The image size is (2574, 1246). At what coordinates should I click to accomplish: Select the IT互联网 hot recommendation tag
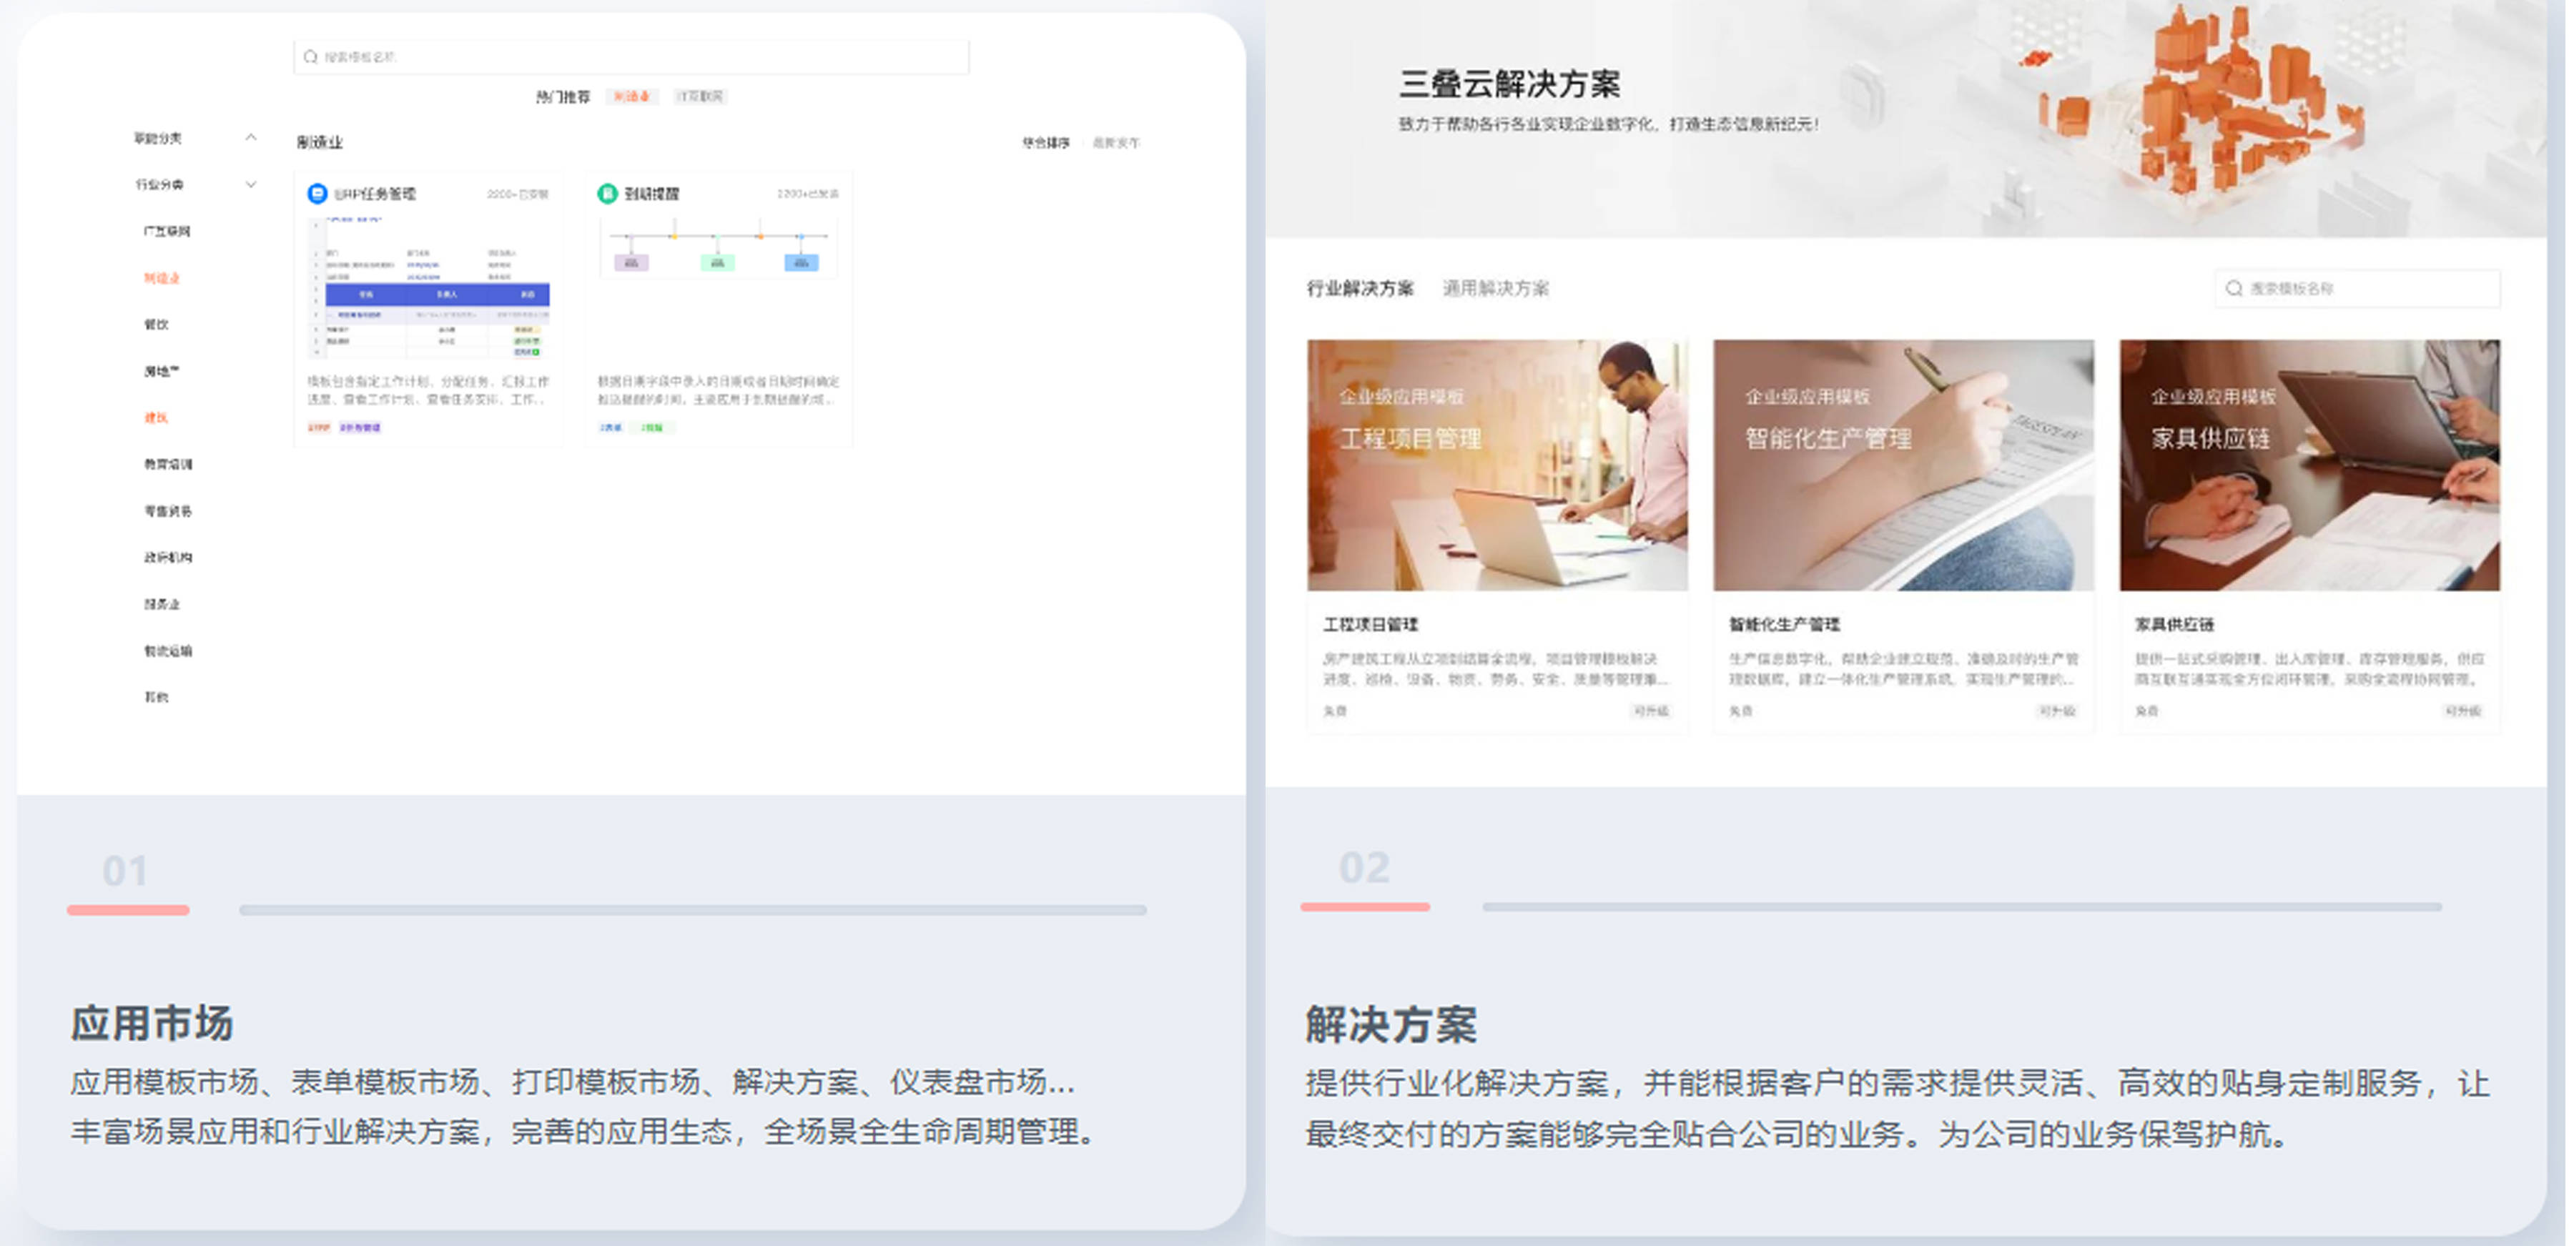pos(702,97)
